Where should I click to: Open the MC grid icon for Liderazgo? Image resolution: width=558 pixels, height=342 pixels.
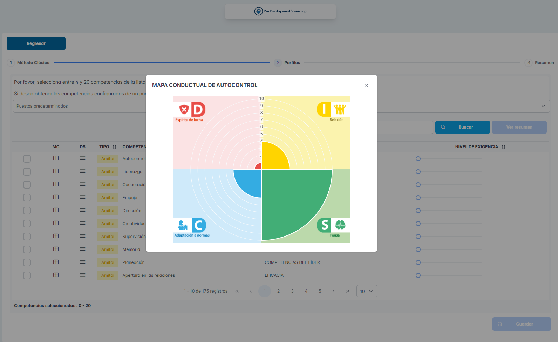56,171
